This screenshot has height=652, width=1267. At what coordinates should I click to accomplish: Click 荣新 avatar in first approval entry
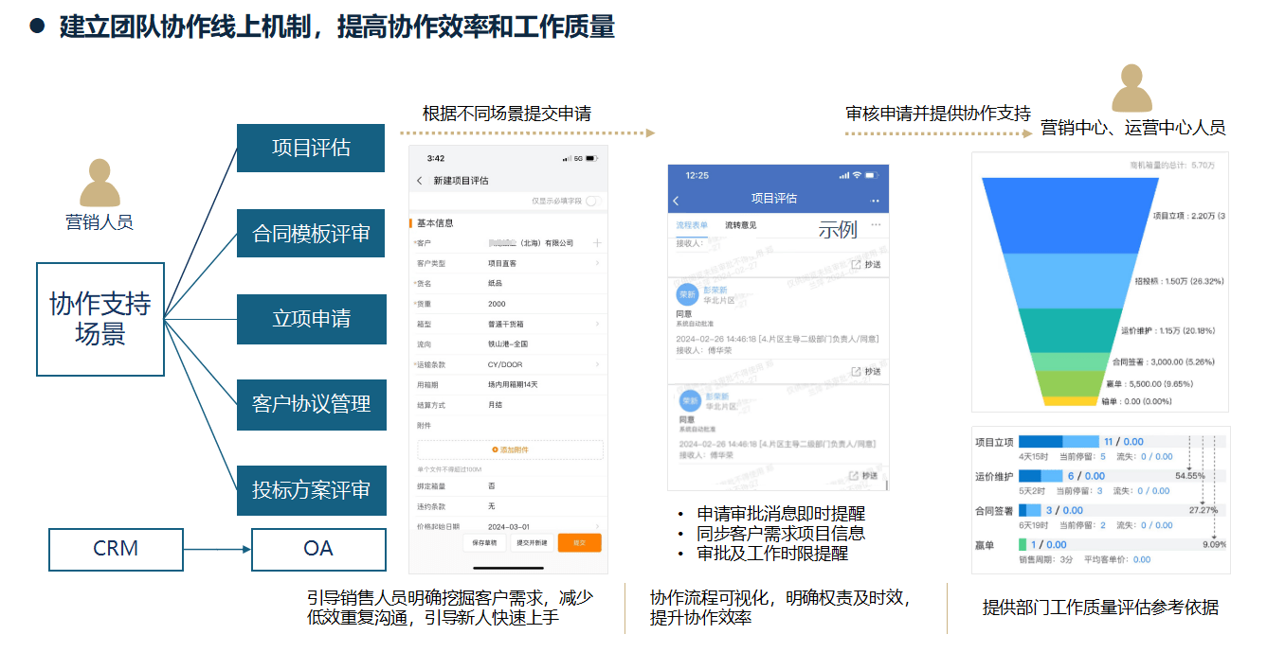(x=687, y=294)
